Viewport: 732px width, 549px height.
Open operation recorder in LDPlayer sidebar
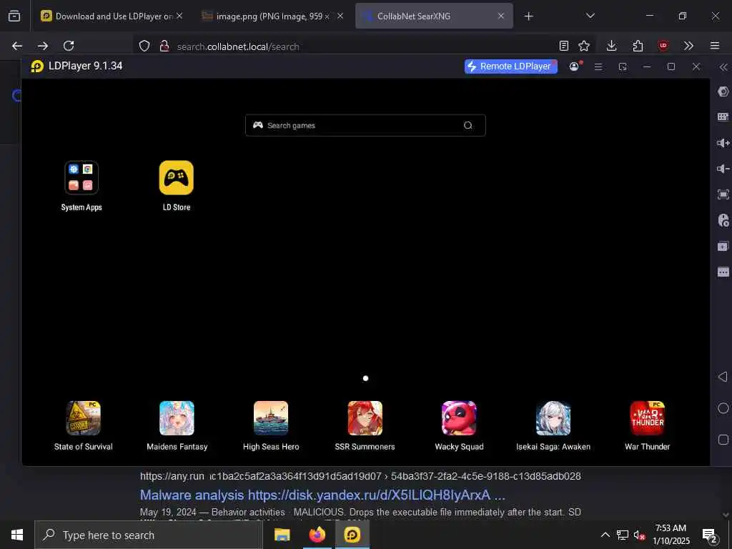(x=723, y=220)
